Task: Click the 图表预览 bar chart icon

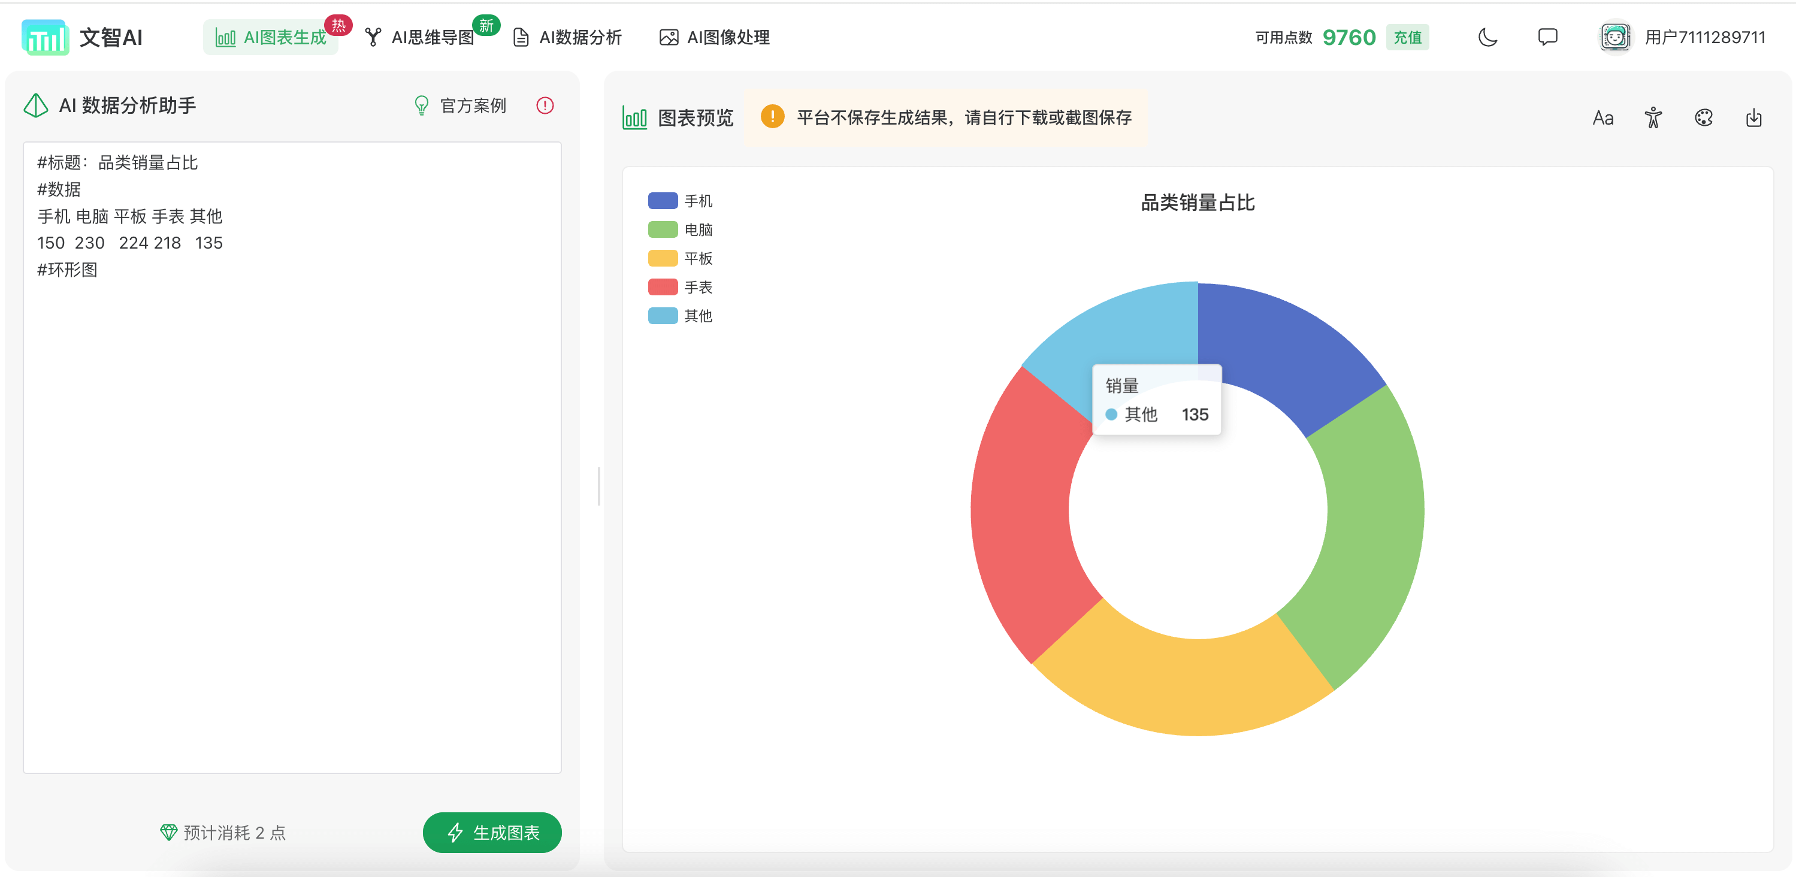Action: tap(634, 118)
